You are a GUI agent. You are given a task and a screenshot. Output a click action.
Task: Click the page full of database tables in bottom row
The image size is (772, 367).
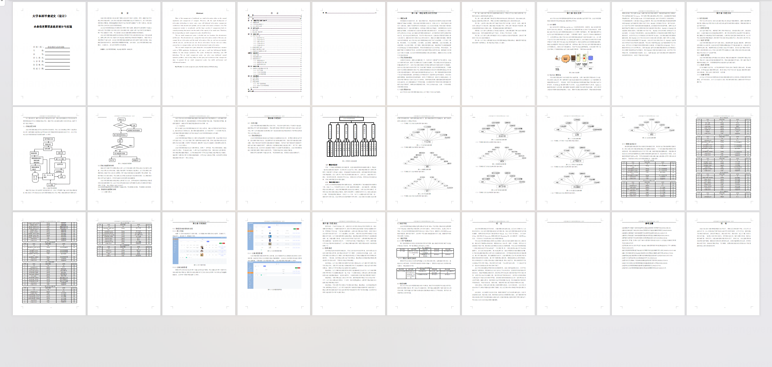49,264
